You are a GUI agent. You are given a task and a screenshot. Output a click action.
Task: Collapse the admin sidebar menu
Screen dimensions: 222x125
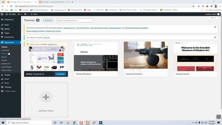8,91
